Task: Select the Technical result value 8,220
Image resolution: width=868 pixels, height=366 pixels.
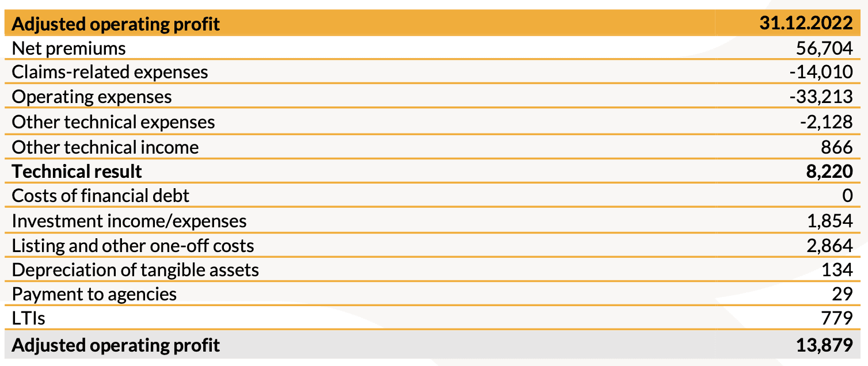Action: [x=829, y=171]
